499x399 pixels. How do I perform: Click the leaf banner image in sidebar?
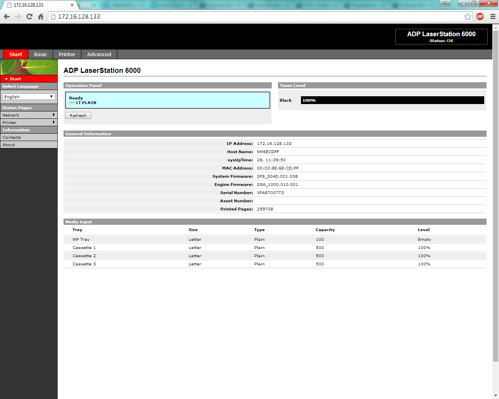29,67
